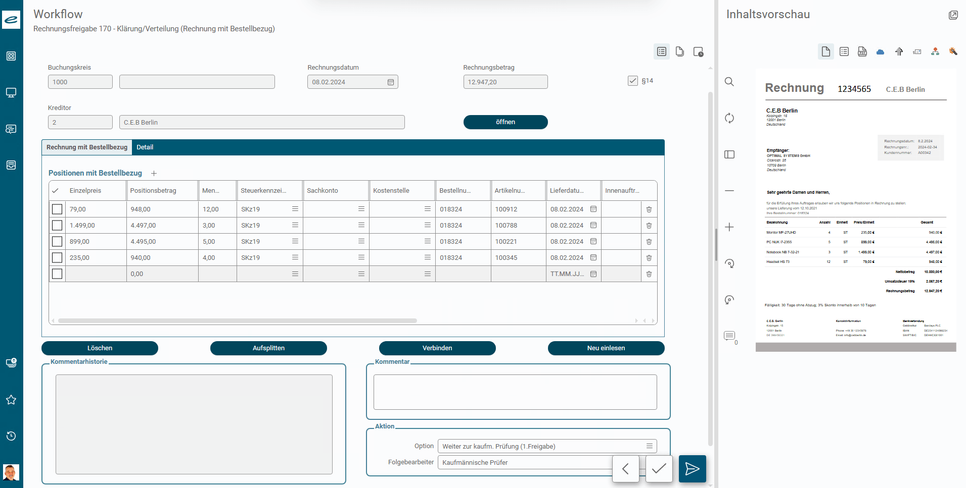Click the öffnen button

pos(505,122)
